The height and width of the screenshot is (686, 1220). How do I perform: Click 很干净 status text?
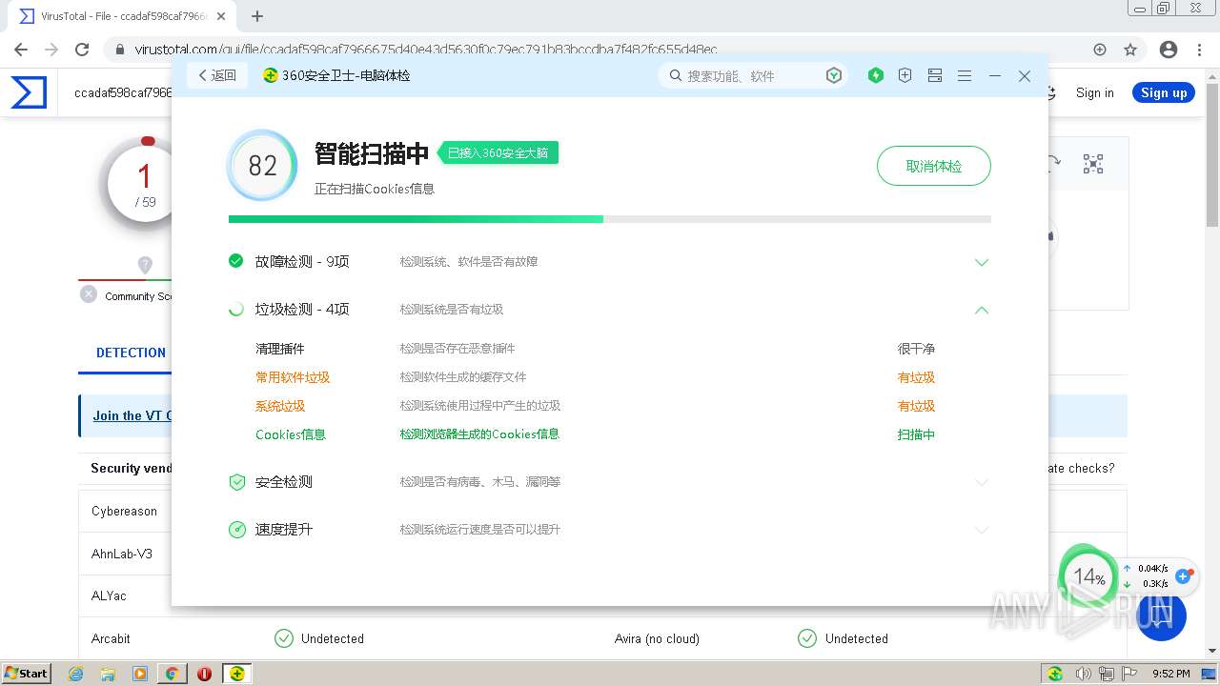pos(916,349)
